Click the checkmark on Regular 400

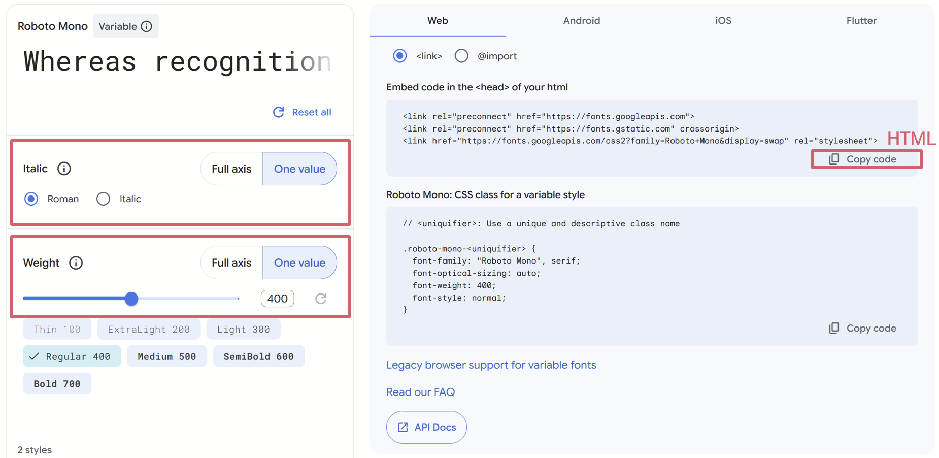click(x=34, y=357)
